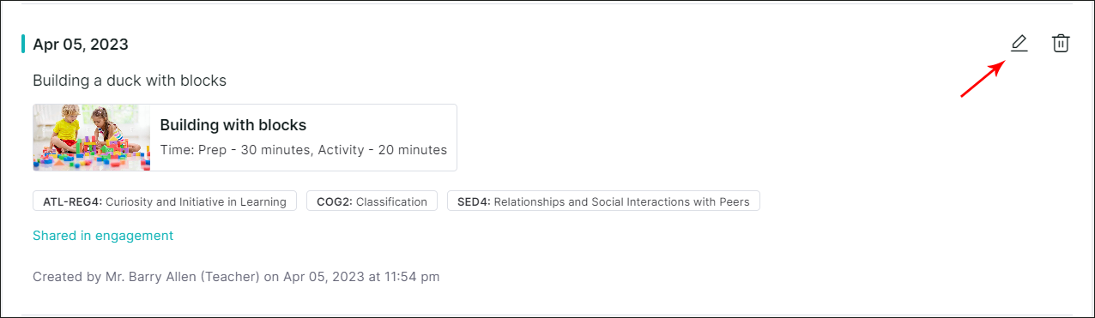The width and height of the screenshot is (1095, 318).
Task: Click the pencil edit icon
Action: (x=1019, y=44)
